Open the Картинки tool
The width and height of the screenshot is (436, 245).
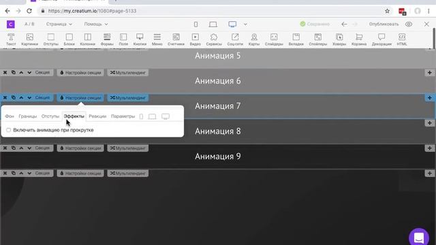(x=29, y=39)
